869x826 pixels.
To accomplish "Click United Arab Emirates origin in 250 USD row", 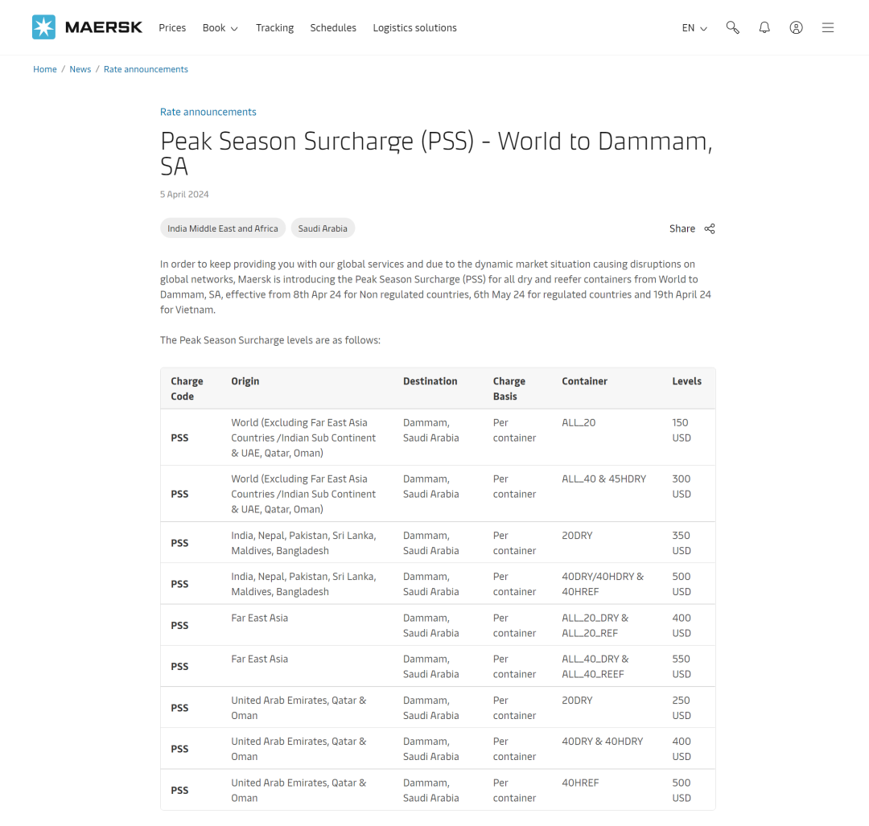I will point(299,708).
